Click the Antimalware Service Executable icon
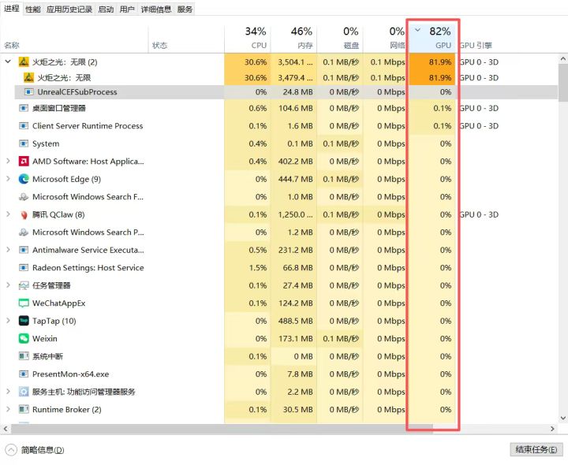Screen dimensions: 568x465 point(24,250)
